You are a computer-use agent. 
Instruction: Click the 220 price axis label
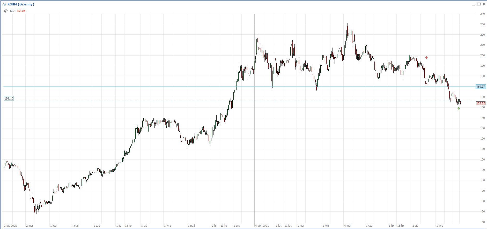[x=482, y=35]
